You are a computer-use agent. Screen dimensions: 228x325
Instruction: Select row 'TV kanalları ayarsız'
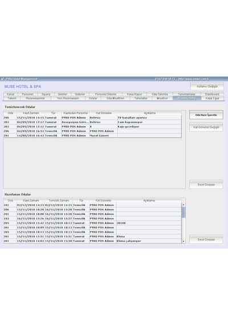92,117
